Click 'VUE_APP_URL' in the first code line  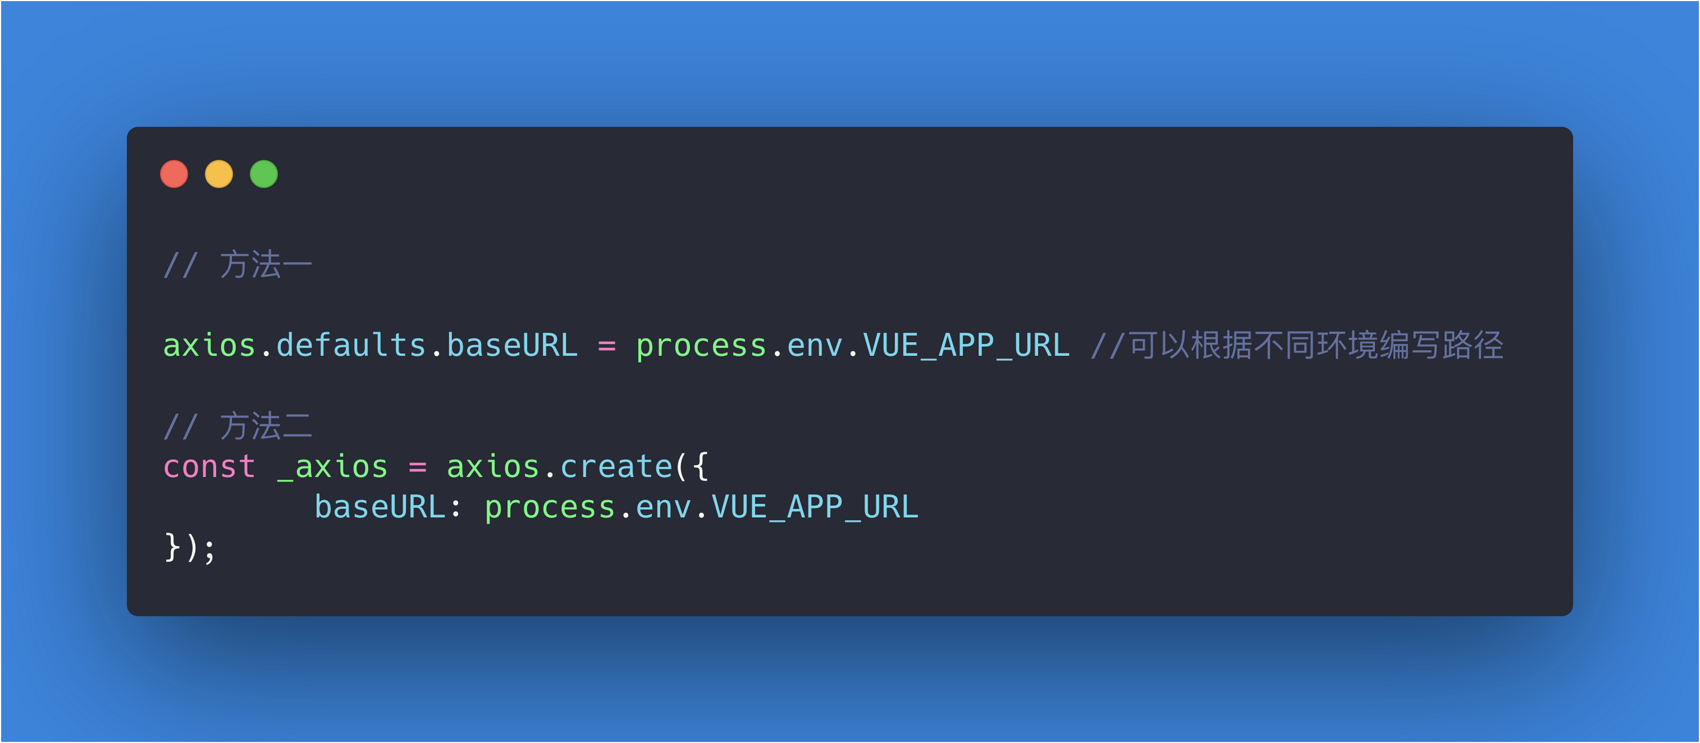[966, 345]
